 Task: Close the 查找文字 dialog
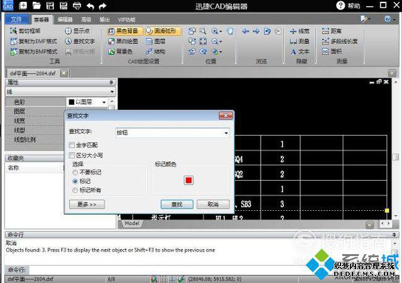coord(225,115)
